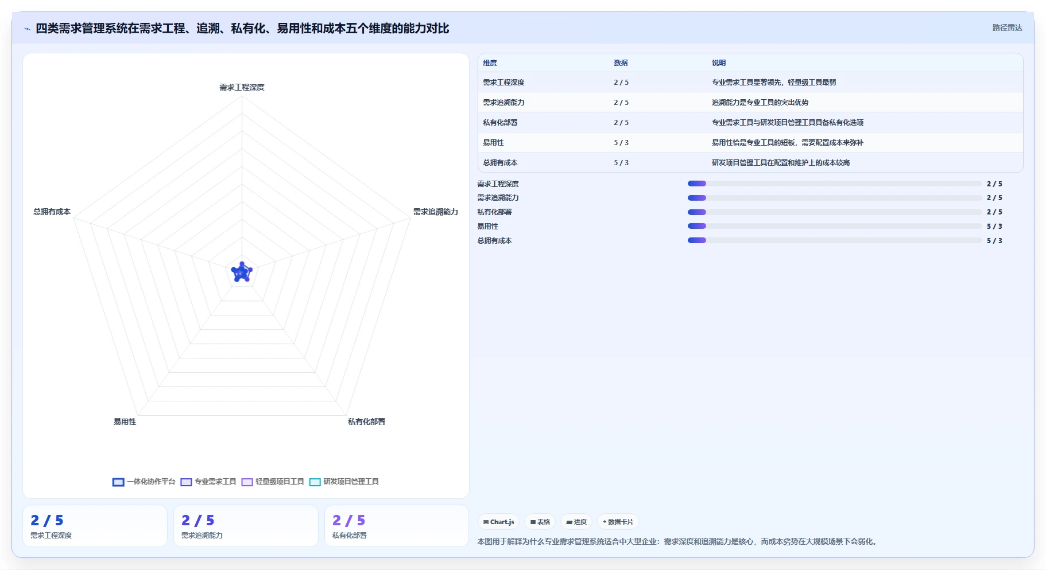Click the 总拥有成本 progress bar

click(834, 241)
